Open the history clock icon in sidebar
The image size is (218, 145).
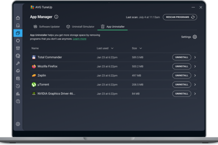pos(18,86)
